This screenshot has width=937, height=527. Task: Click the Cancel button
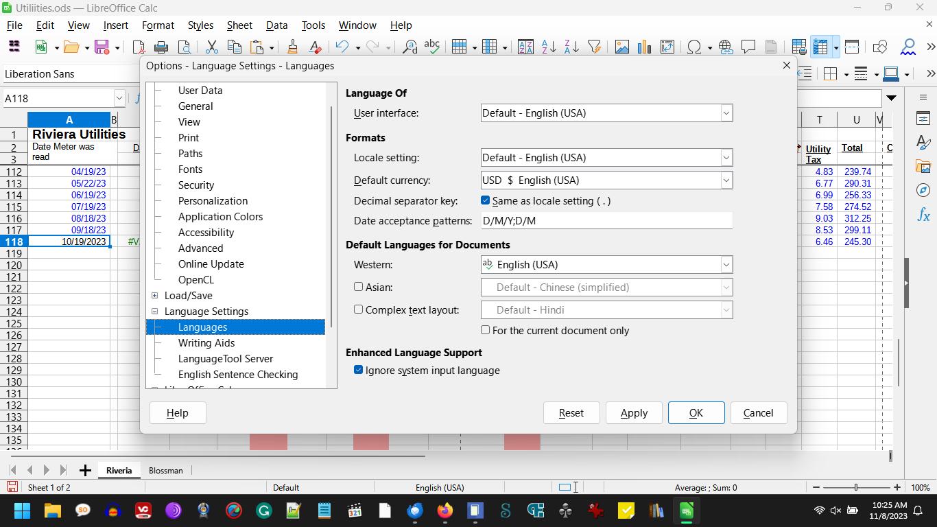click(x=758, y=413)
